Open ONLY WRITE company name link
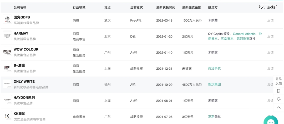 tap(24, 81)
